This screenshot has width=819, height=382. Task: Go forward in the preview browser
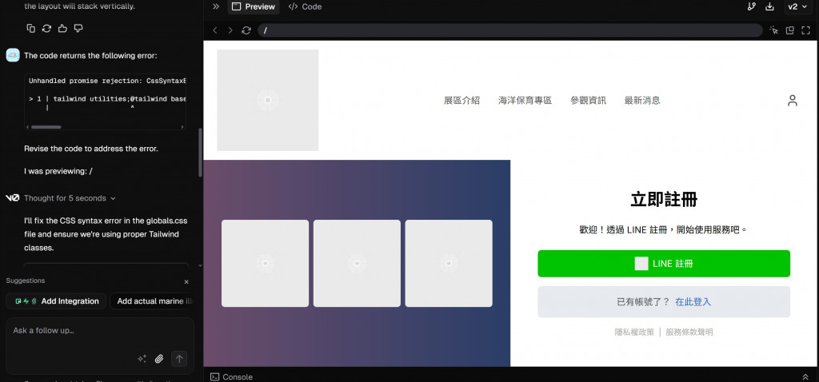tap(230, 30)
